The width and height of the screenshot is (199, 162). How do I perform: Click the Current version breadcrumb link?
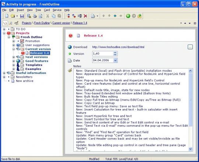61,23
